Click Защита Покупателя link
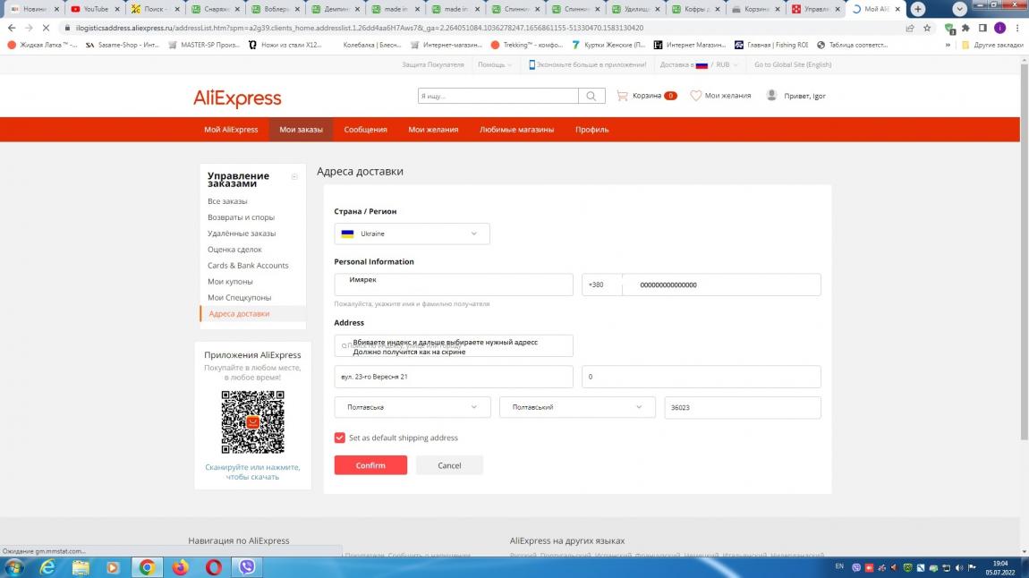 (432, 64)
